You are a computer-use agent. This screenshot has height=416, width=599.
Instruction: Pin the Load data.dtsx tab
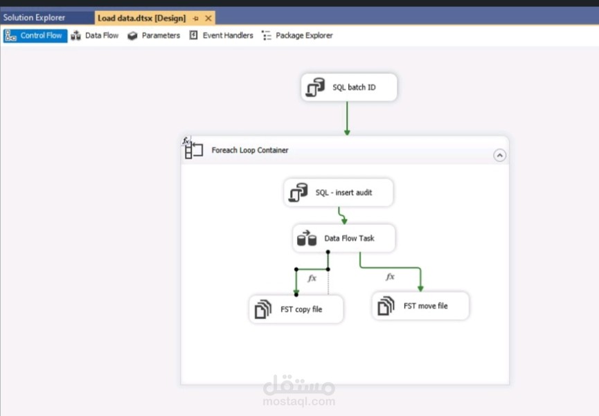coord(195,18)
